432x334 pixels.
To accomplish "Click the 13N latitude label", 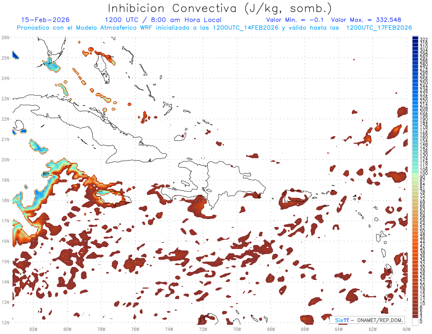I will click(x=5, y=302).
